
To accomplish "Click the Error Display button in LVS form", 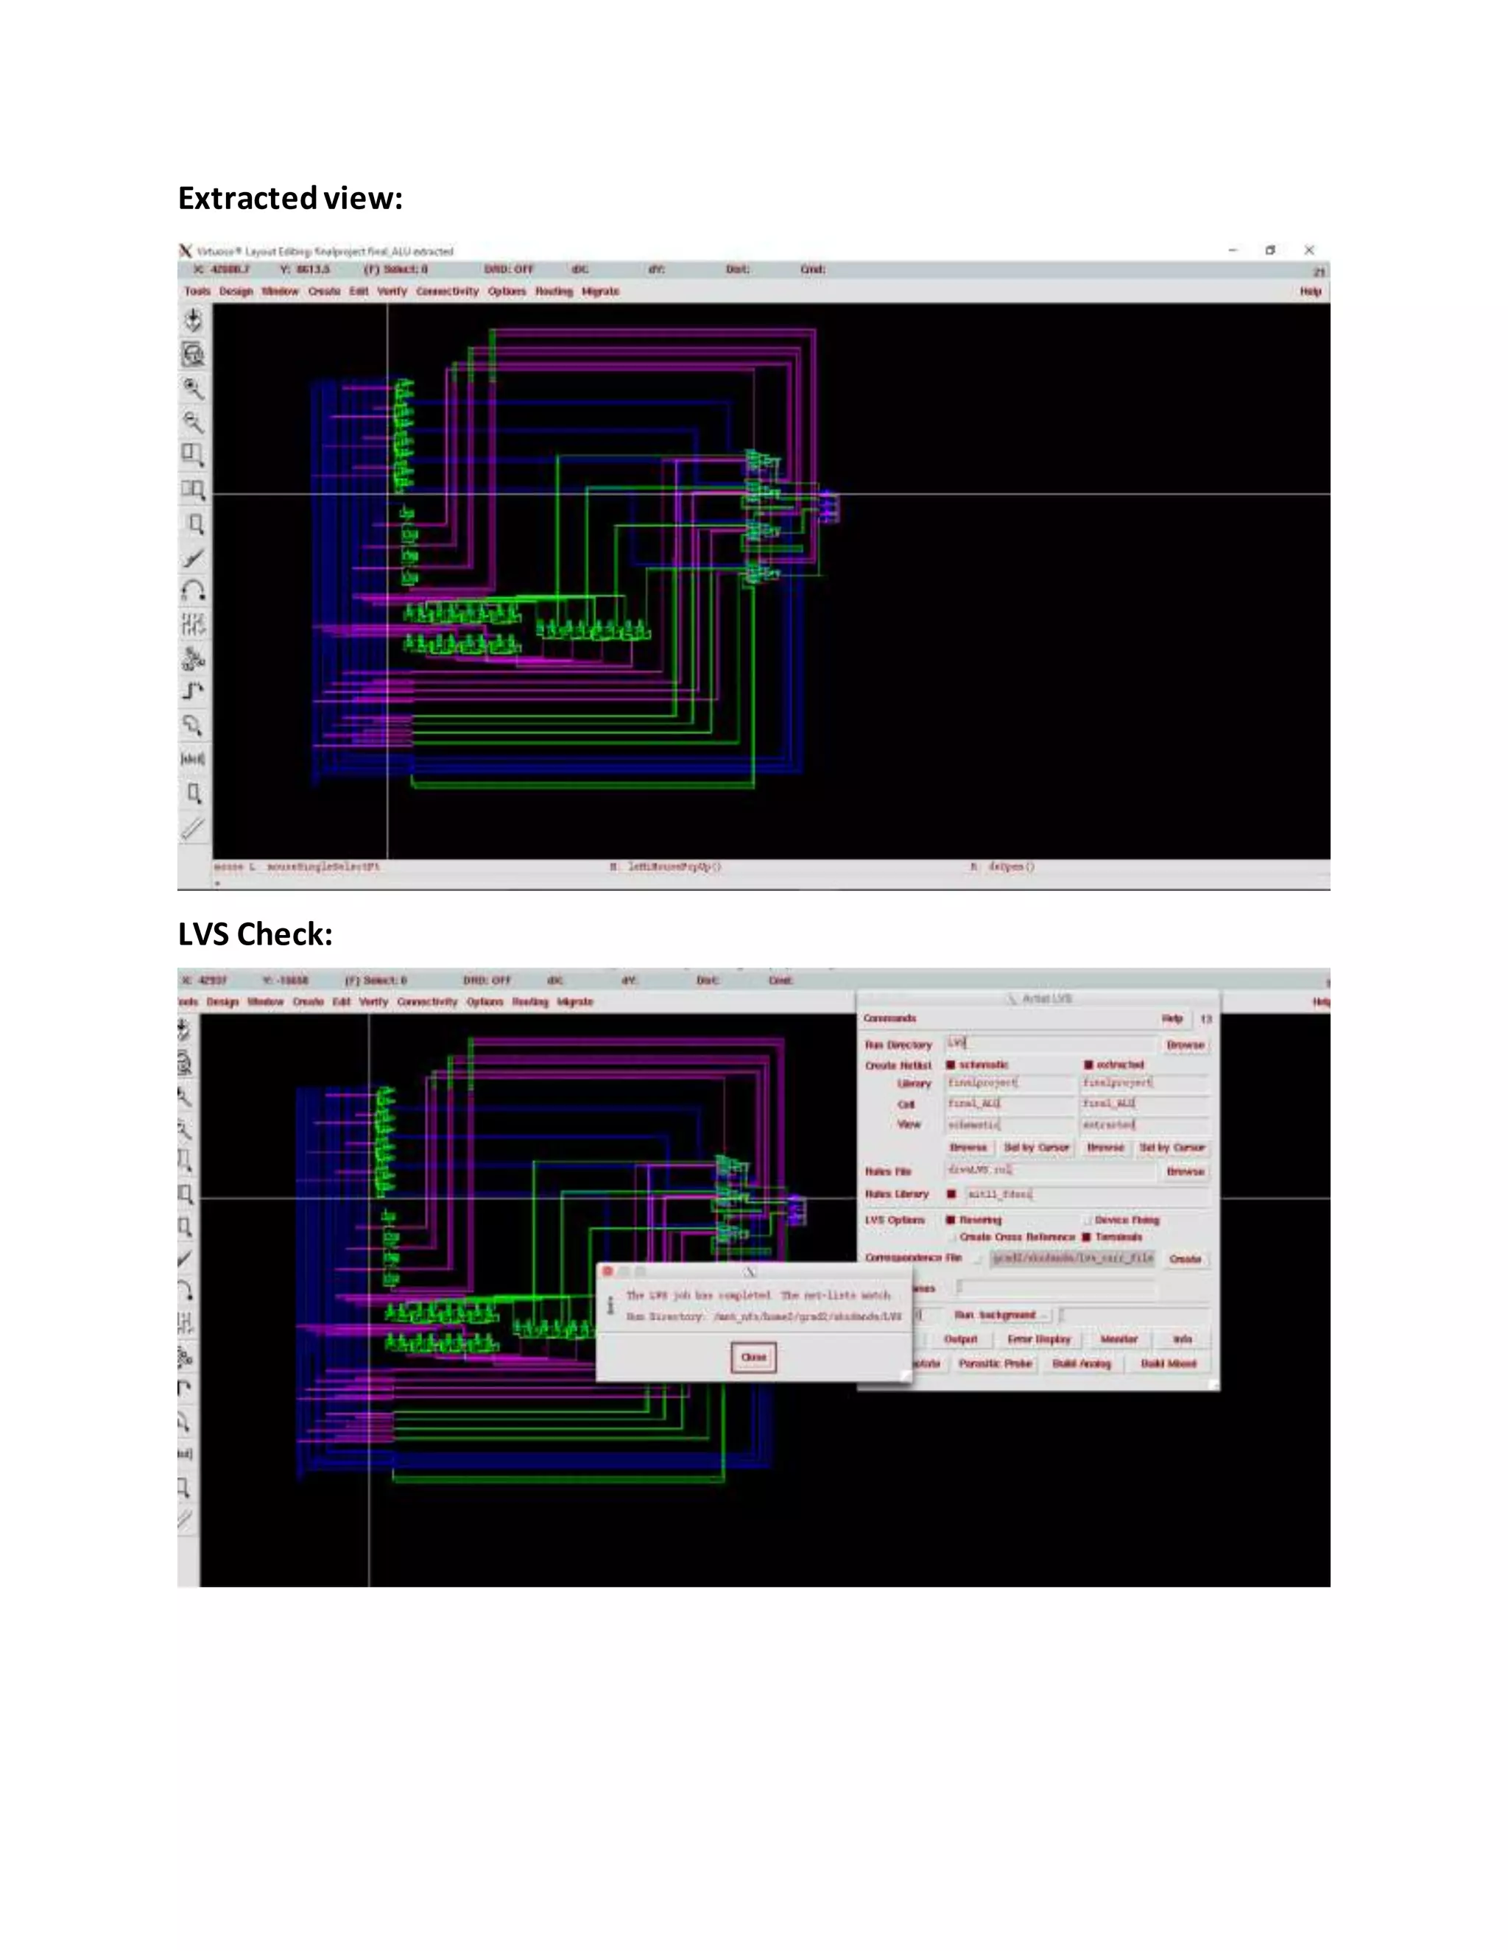I will point(1038,1339).
